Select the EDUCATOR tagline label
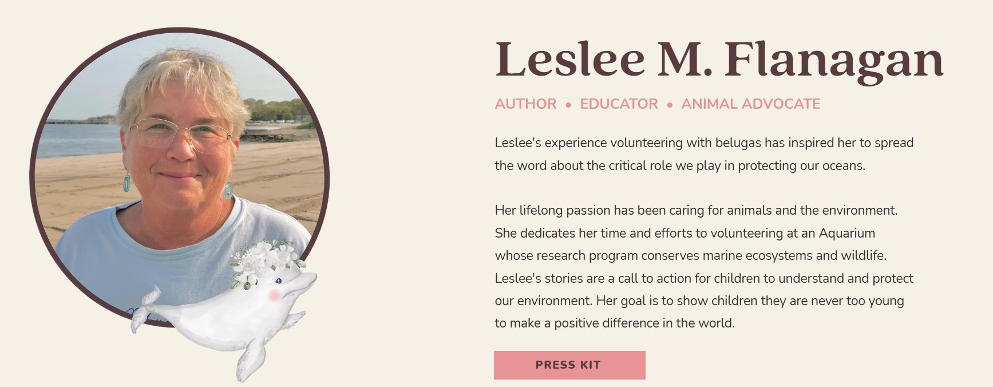The width and height of the screenshot is (993, 387). click(619, 104)
